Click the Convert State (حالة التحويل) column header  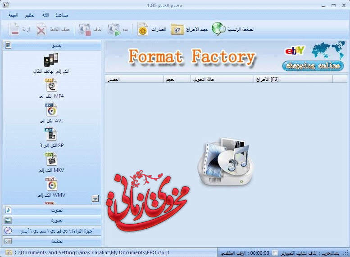(x=223, y=79)
